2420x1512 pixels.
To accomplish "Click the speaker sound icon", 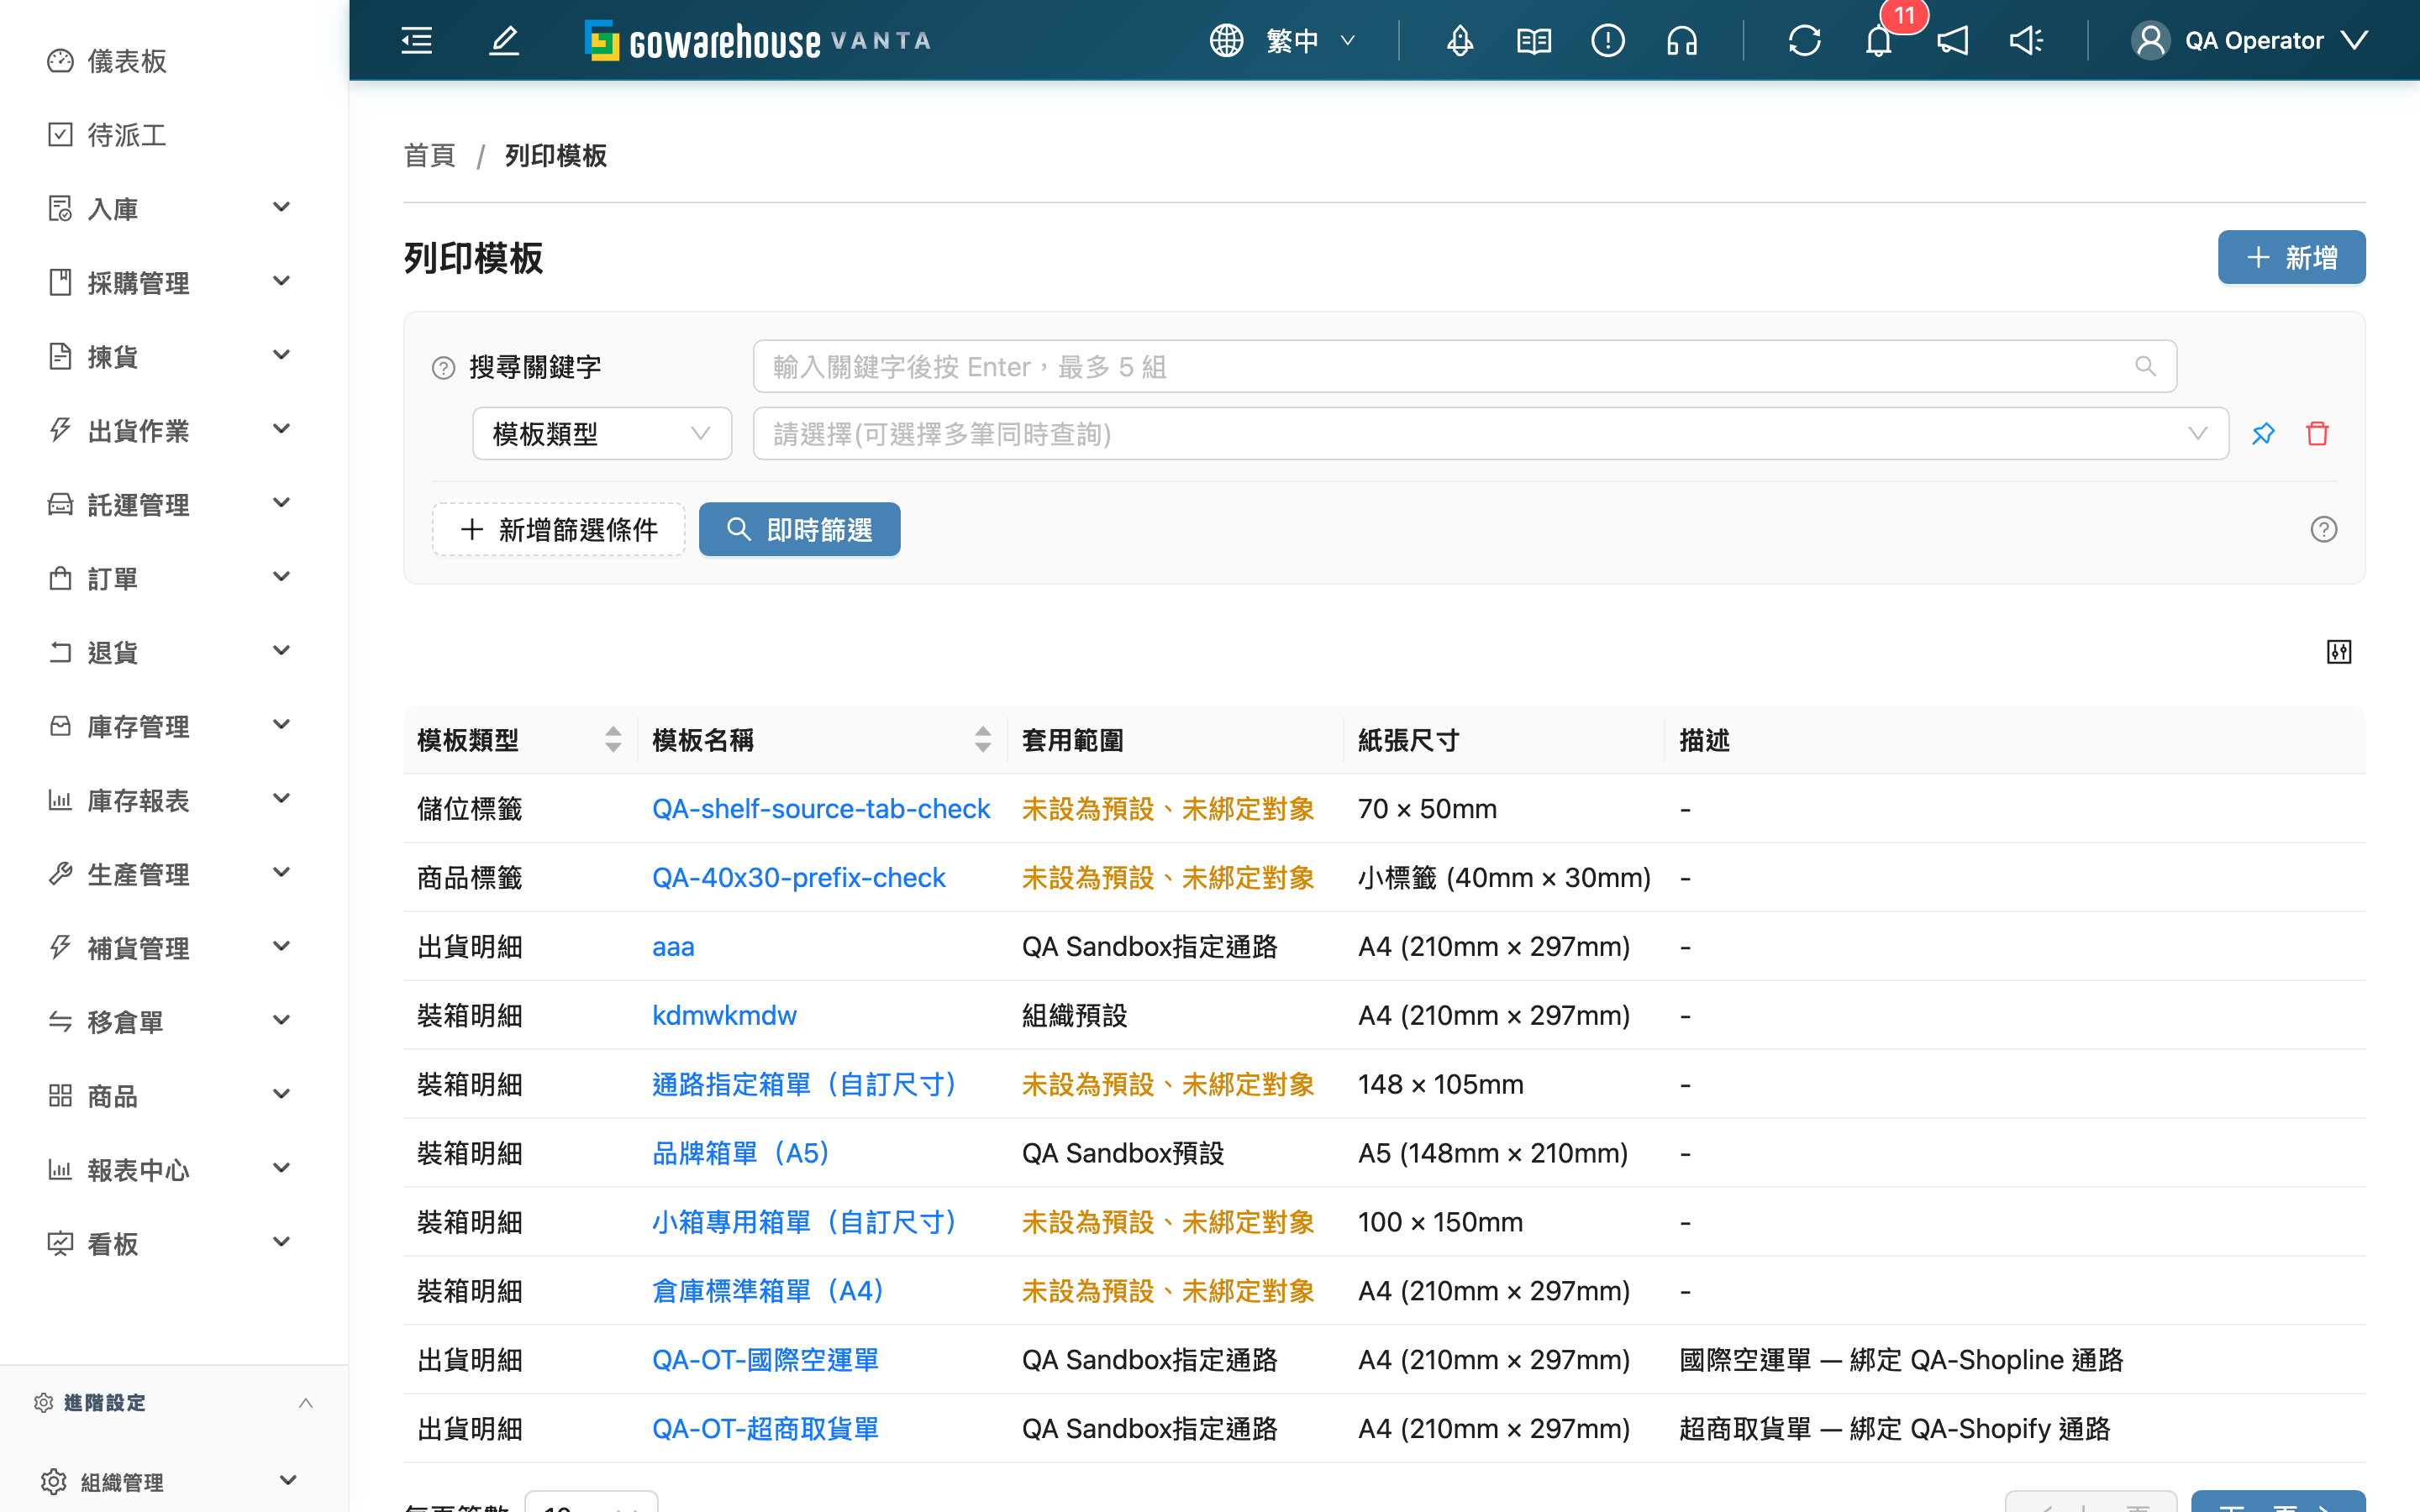I will (2026, 41).
